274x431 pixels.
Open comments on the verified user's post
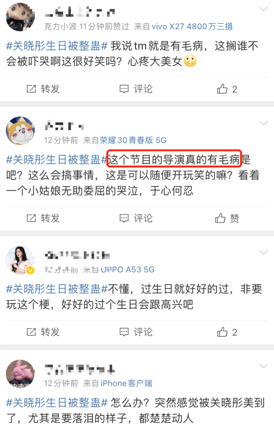(136, 332)
